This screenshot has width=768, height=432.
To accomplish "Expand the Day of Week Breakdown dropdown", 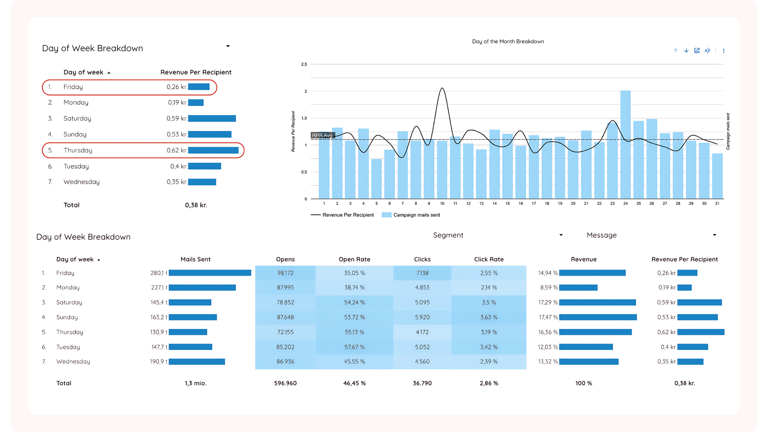I will click(x=228, y=46).
